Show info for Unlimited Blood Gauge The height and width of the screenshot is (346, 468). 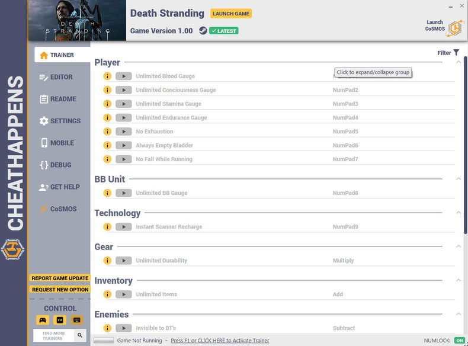click(107, 76)
